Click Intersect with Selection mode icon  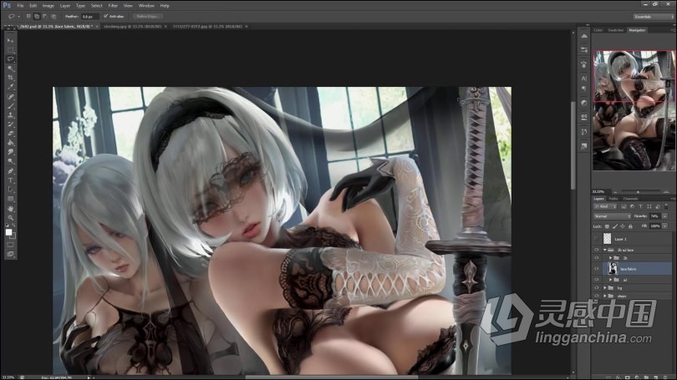[x=53, y=17]
